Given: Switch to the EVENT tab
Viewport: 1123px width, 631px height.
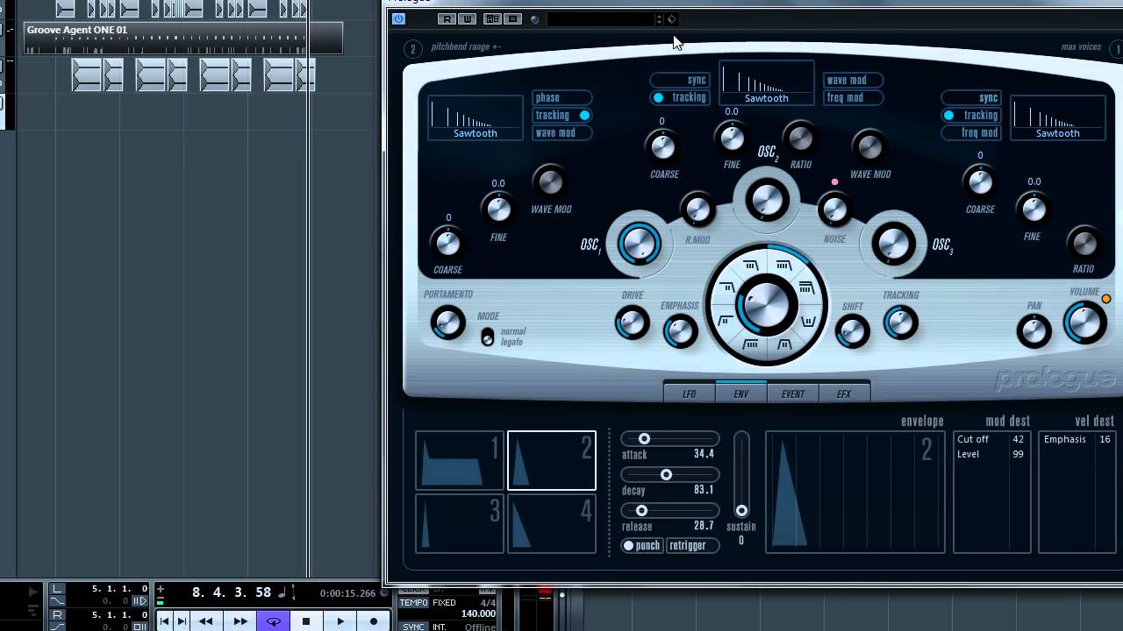Looking at the screenshot, I should click(x=793, y=393).
